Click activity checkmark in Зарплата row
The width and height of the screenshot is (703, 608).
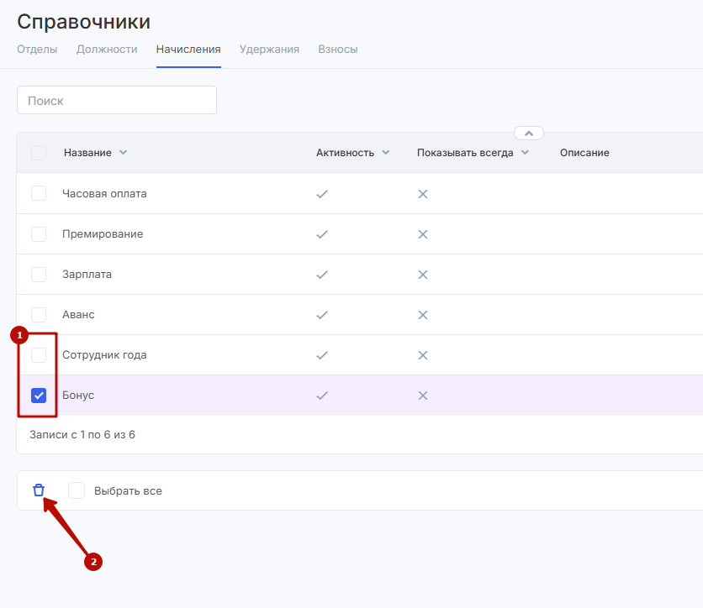321,275
